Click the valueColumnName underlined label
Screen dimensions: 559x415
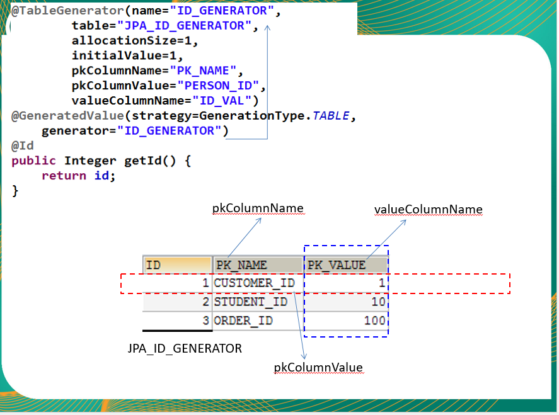point(429,210)
